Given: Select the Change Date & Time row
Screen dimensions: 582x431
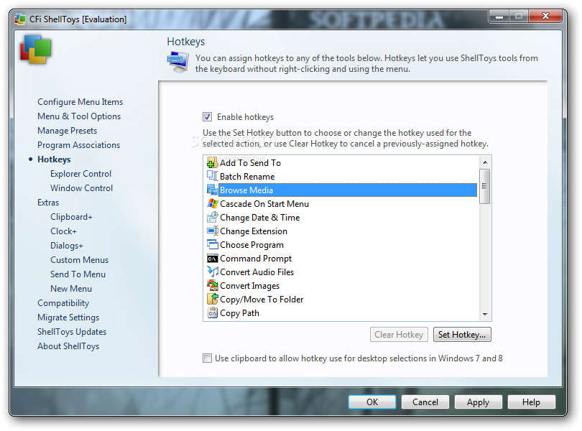Looking at the screenshot, I should tap(341, 218).
